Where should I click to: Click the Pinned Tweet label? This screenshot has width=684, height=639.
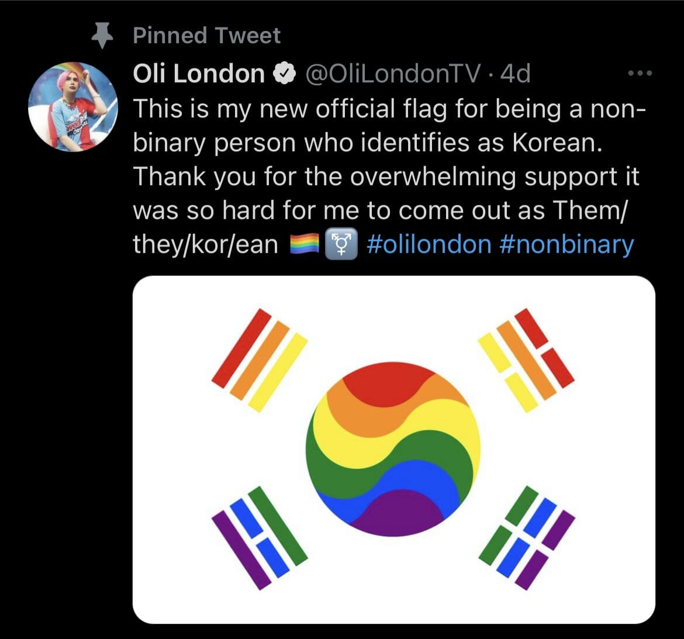(x=207, y=36)
